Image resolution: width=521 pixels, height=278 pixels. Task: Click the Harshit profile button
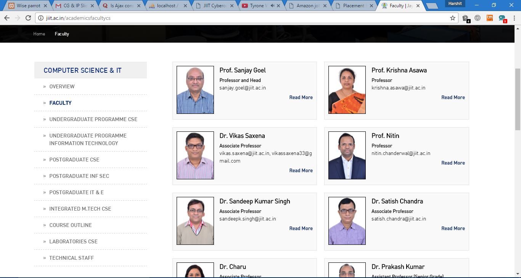pyautogui.click(x=455, y=3)
